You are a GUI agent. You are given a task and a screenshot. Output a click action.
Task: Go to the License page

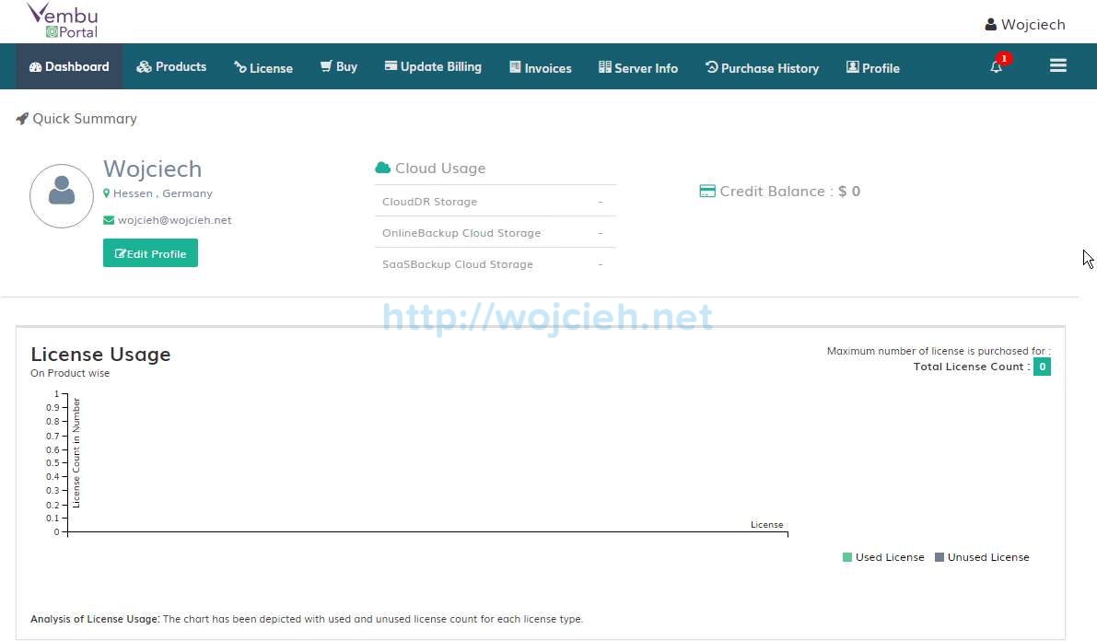(x=263, y=67)
